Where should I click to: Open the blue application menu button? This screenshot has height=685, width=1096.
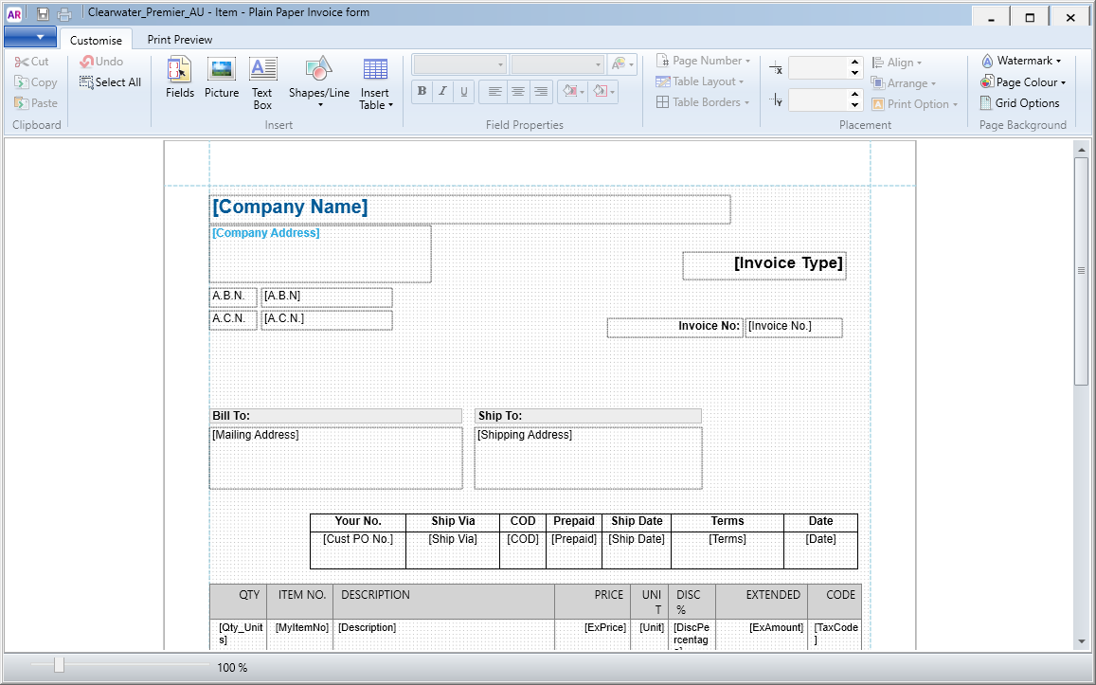[30, 37]
